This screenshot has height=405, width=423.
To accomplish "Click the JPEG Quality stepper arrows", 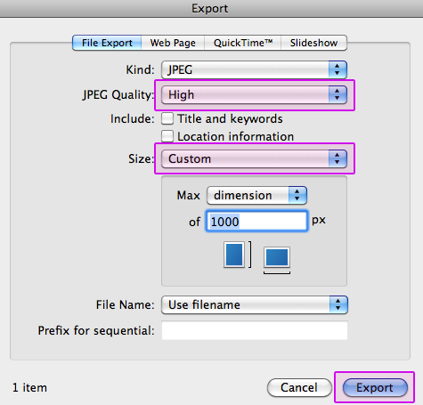I will [x=338, y=94].
